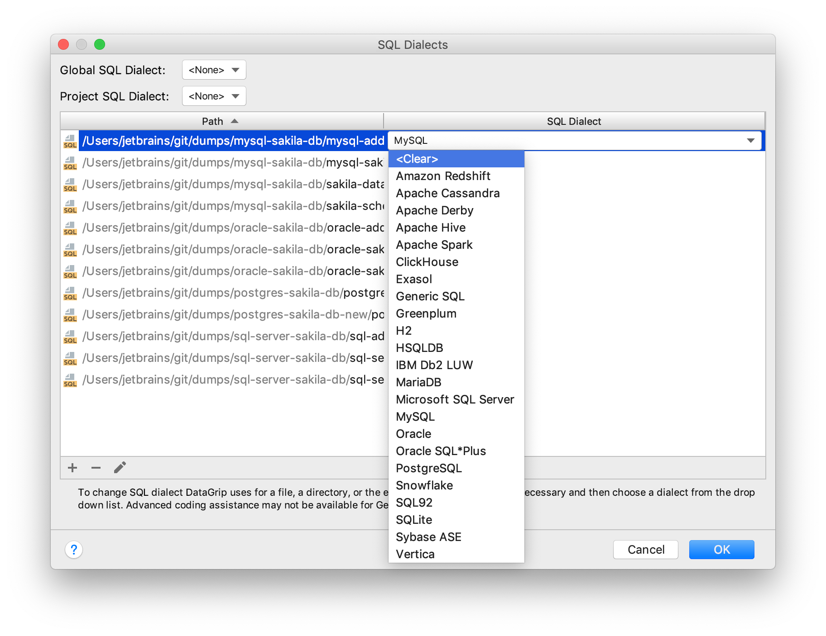Select IBM Db2 LUW dialect
This screenshot has height=636, width=826.
pyautogui.click(x=456, y=365)
